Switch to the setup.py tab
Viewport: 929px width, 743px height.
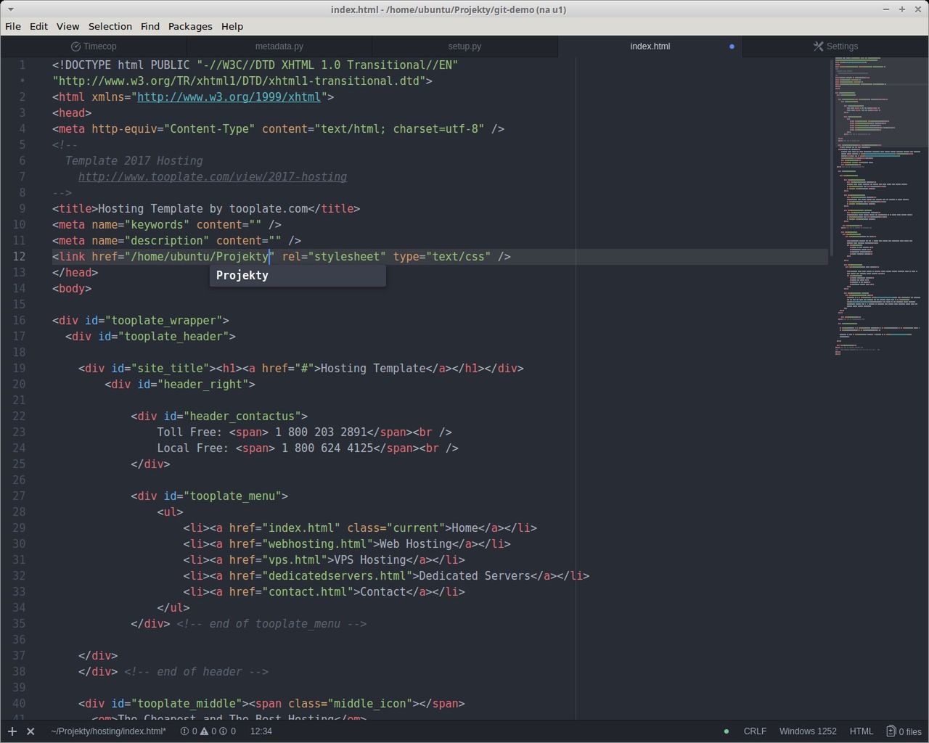click(x=464, y=46)
